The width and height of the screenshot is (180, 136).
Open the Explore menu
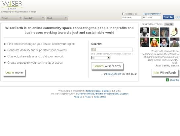point(9,18)
